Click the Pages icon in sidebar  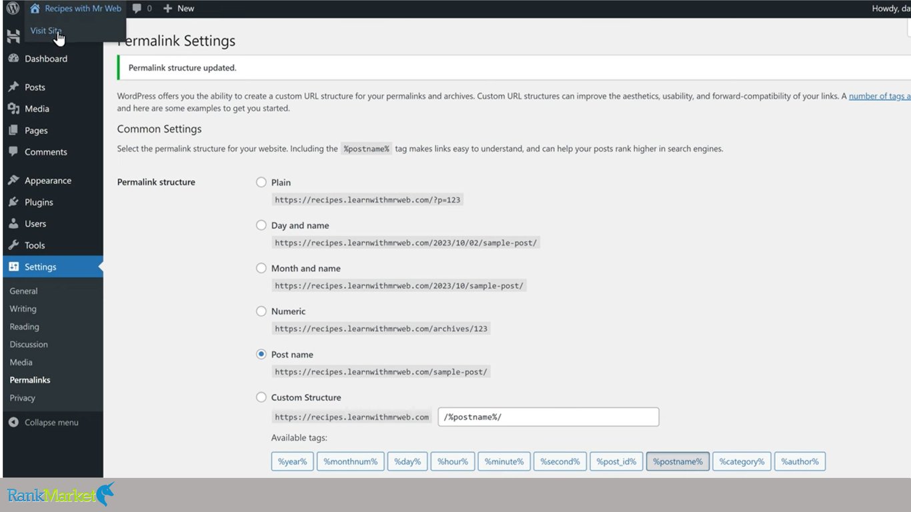(x=13, y=131)
